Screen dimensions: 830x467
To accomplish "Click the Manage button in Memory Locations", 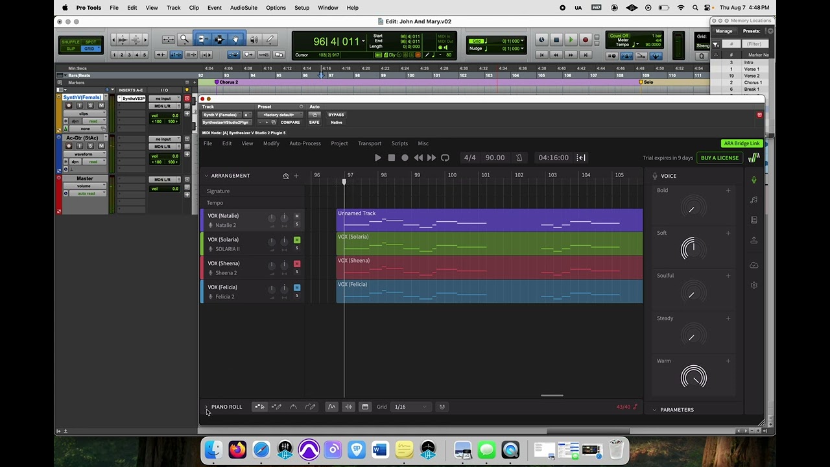I will point(724,31).
